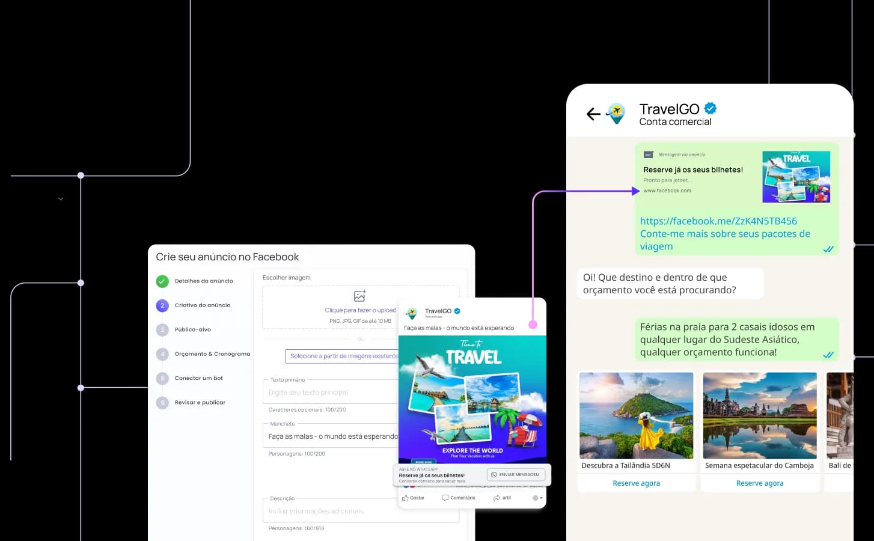Image resolution: width=874 pixels, height=541 pixels.
Task: Click the ENVIAR MENSAGEM button
Action: tap(515, 474)
